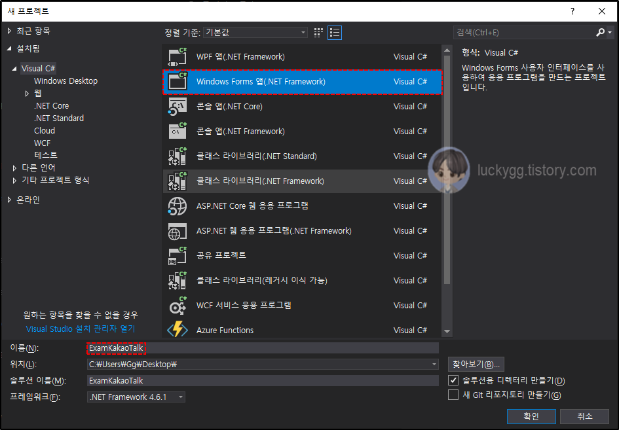Select 'Windows Forms 앱(.NET Framework)' template row
The image size is (619, 430).
[x=303, y=82]
